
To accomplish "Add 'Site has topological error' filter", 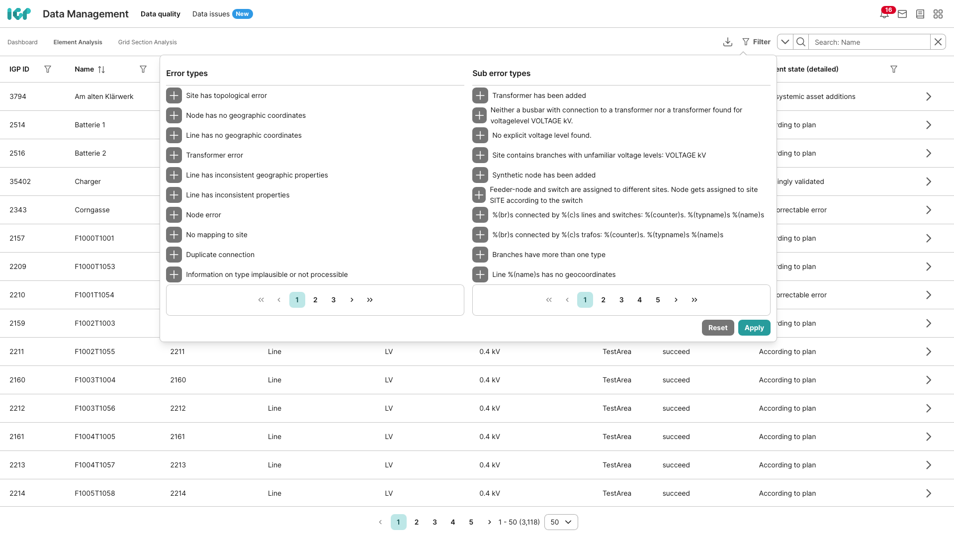I will 174,95.
